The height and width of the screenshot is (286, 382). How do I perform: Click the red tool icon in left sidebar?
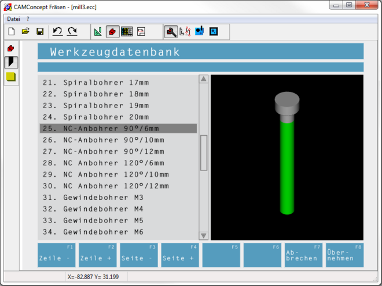click(x=11, y=48)
